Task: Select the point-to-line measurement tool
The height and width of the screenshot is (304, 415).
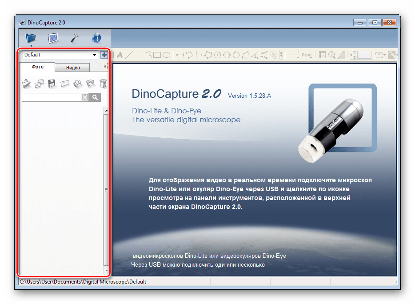Action: pyautogui.click(x=199, y=55)
